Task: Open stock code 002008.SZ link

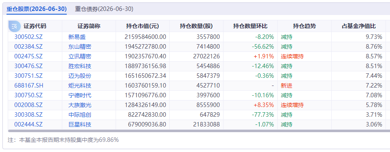Action: (x=28, y=105)
